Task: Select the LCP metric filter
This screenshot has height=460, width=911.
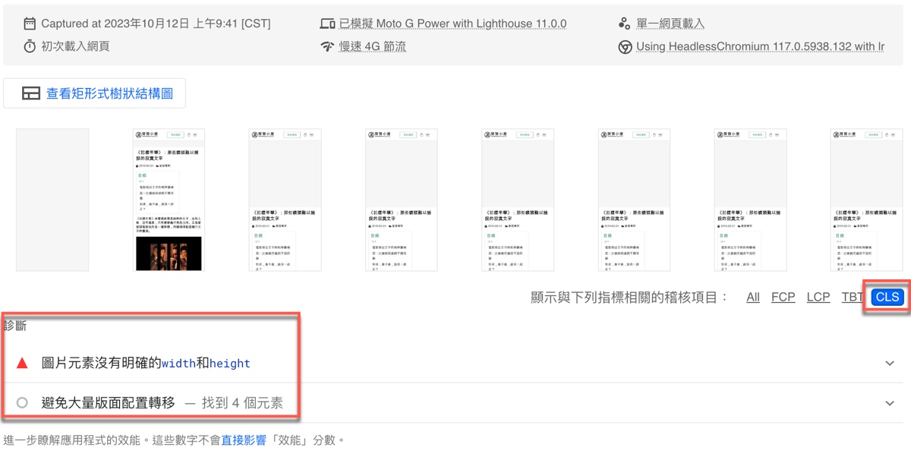Action: click(818, 297)
